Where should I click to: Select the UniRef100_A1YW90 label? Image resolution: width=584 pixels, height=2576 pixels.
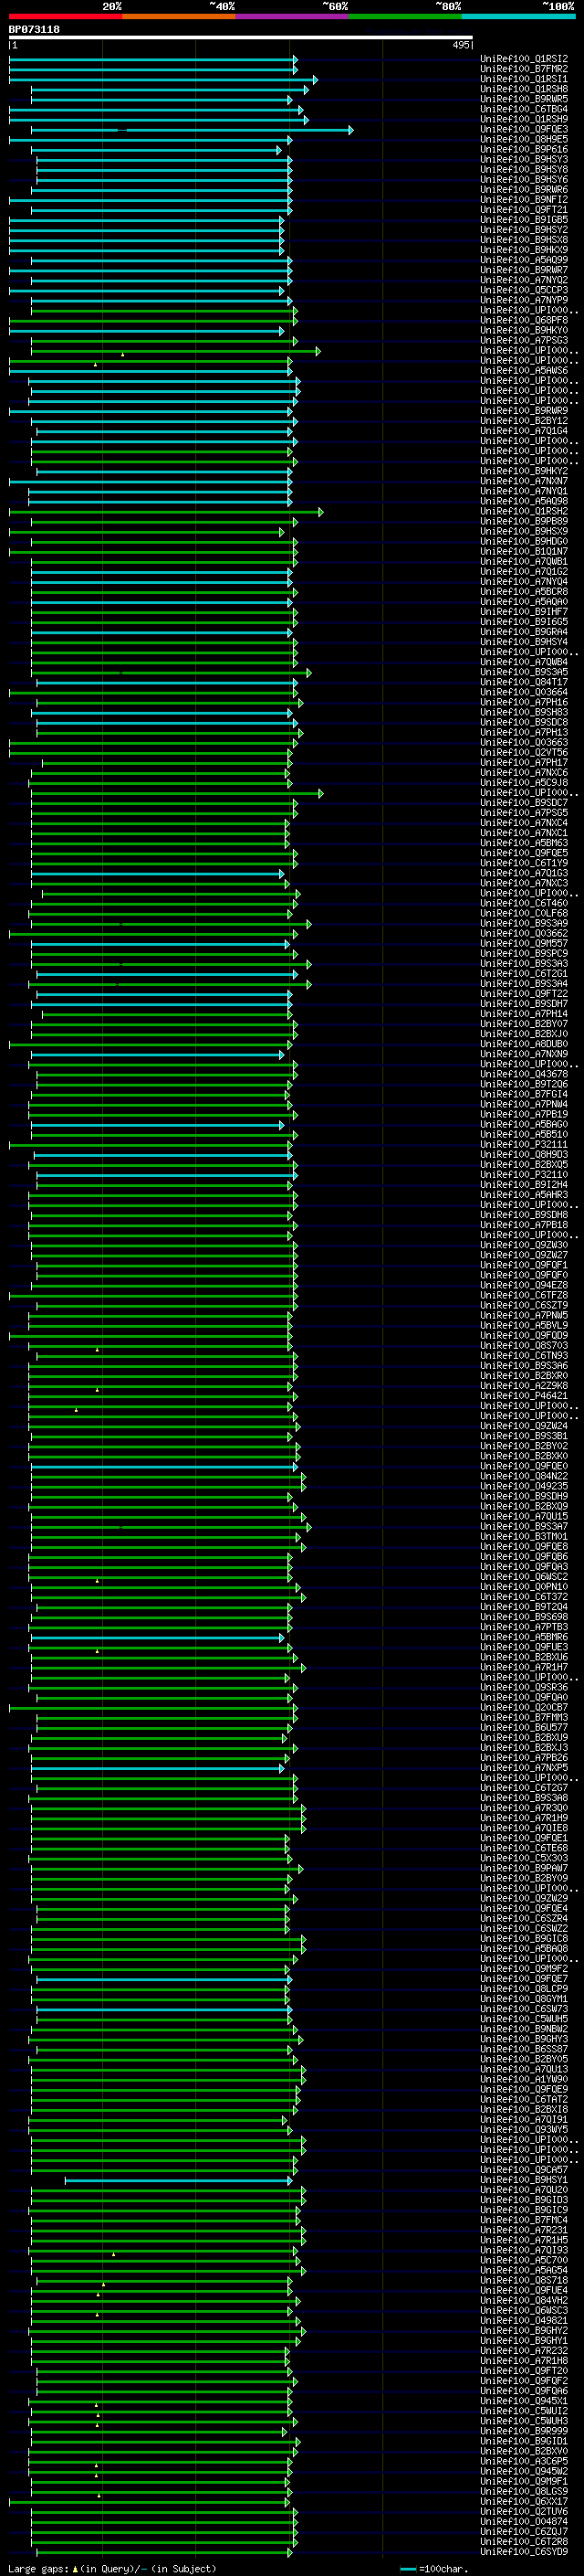point(524,2079)
